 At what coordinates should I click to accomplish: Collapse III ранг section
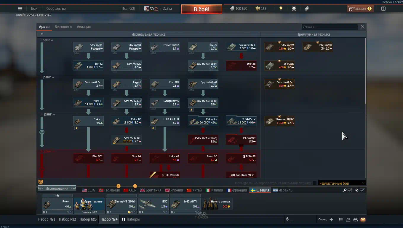[48, 114]
